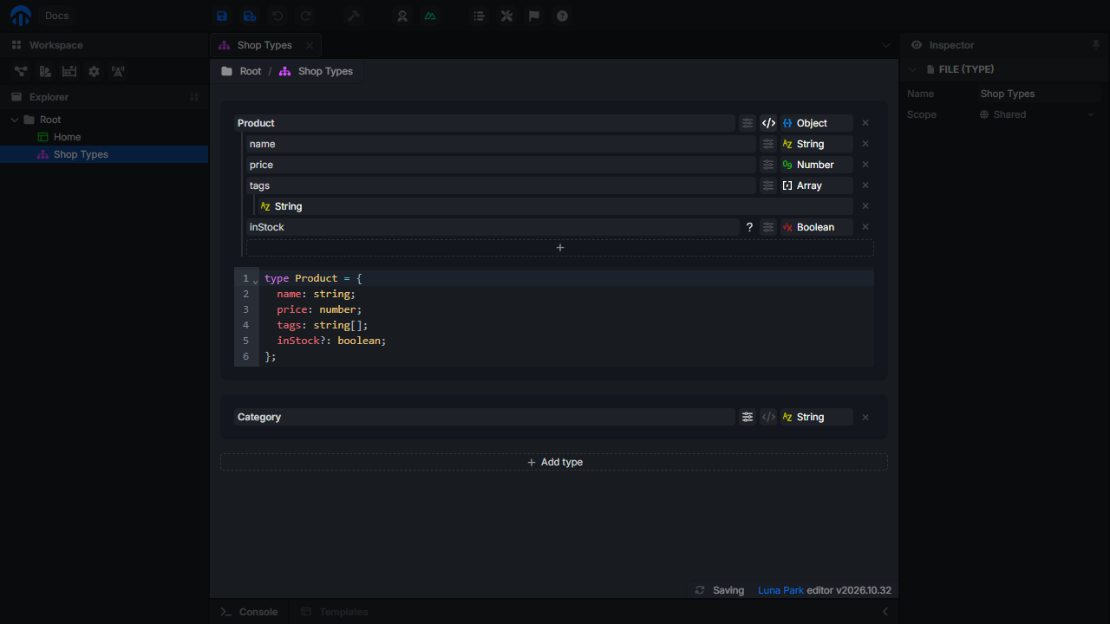Click Root in the breadcrumb
This screenshot has height=624, width=1110.
(251, 71)
